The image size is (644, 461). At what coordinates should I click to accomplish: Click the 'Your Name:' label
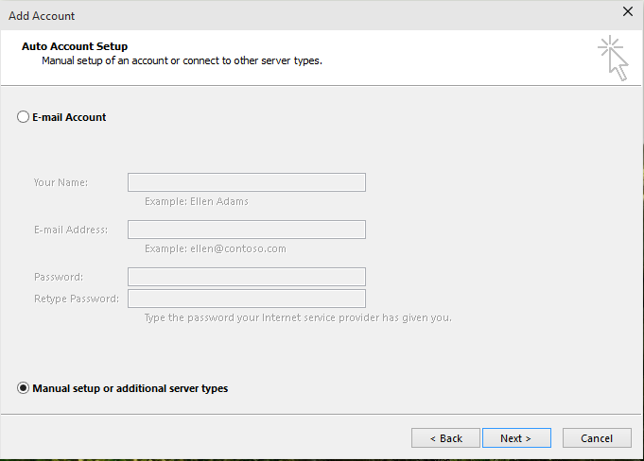coord(61,182)
